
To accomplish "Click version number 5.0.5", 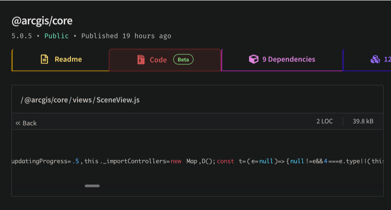I will [x=22, y=36].
